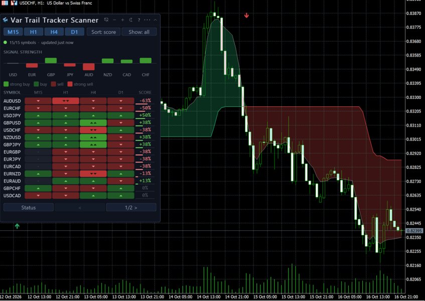Click the minus icon in scanner header

coord(114,20)
